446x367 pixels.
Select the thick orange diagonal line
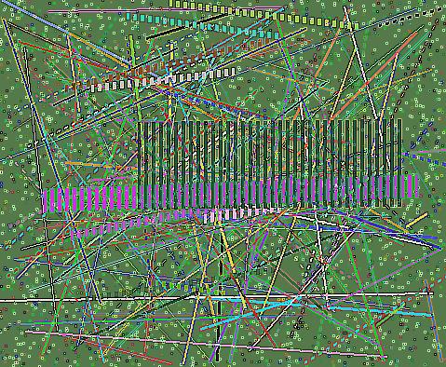point(374,76)
